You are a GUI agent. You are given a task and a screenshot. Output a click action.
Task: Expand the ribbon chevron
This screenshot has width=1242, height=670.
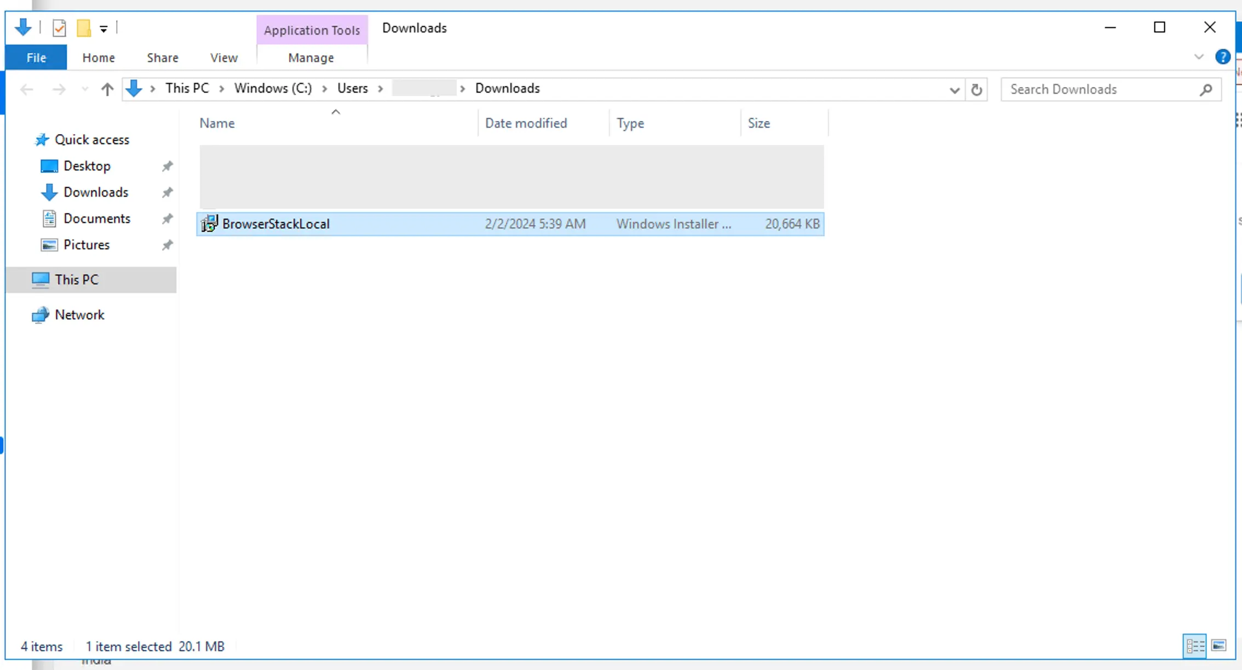click(1199, 57)
